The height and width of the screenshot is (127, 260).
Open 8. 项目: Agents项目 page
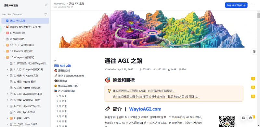(24, 112)
